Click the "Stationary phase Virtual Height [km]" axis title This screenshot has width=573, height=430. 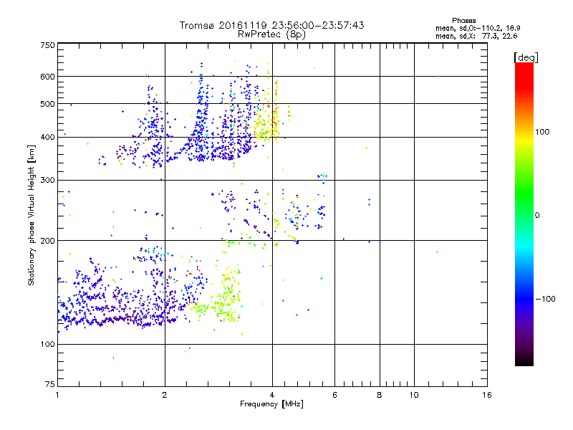click(31, 216)
